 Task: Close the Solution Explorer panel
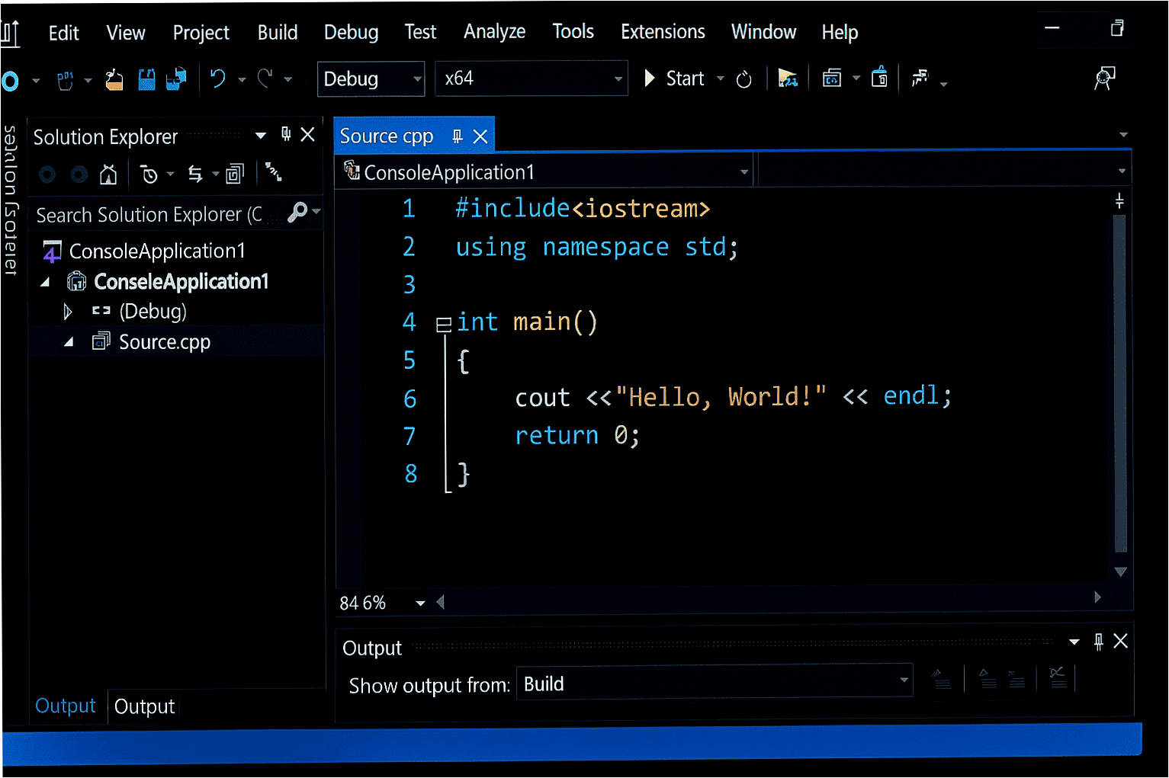[x=308, y=134]
